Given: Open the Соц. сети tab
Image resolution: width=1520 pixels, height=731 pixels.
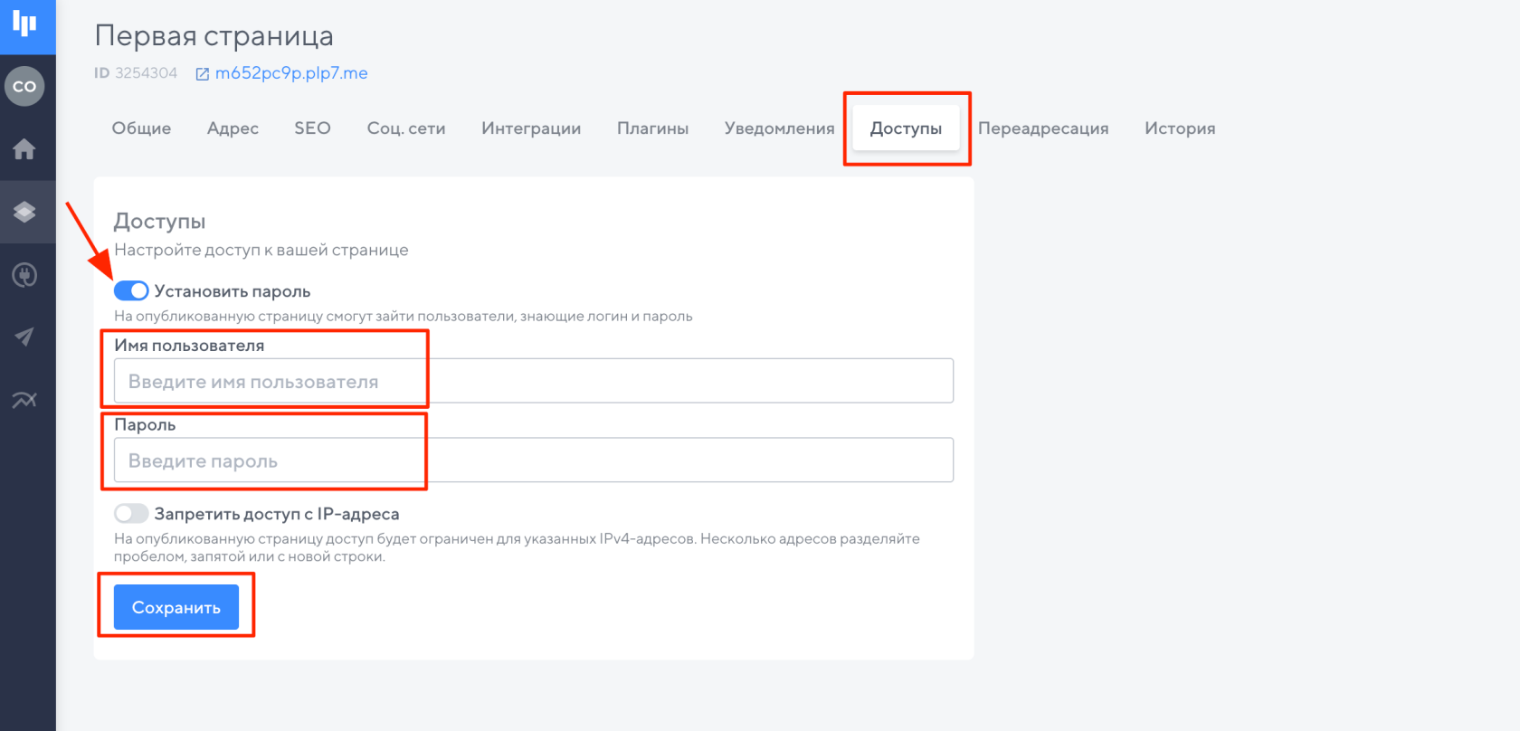Looking at the screenshot, I should click(406, 128).
